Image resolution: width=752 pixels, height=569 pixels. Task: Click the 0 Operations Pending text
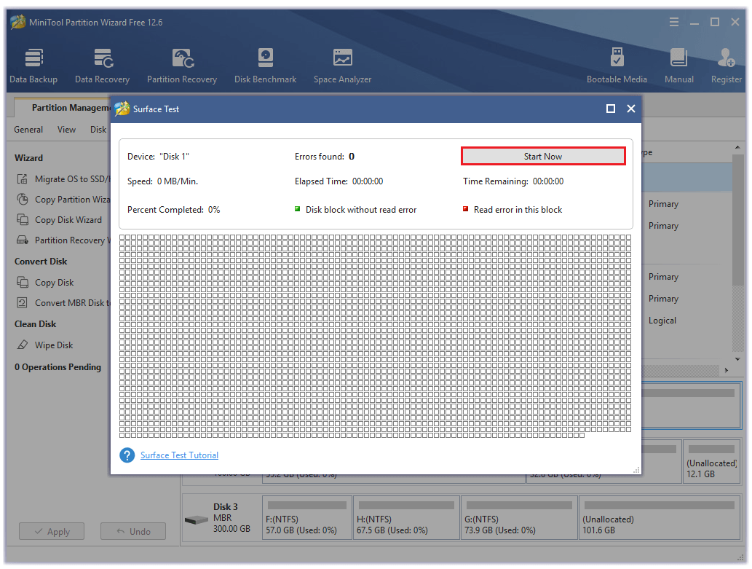point(58,367)
